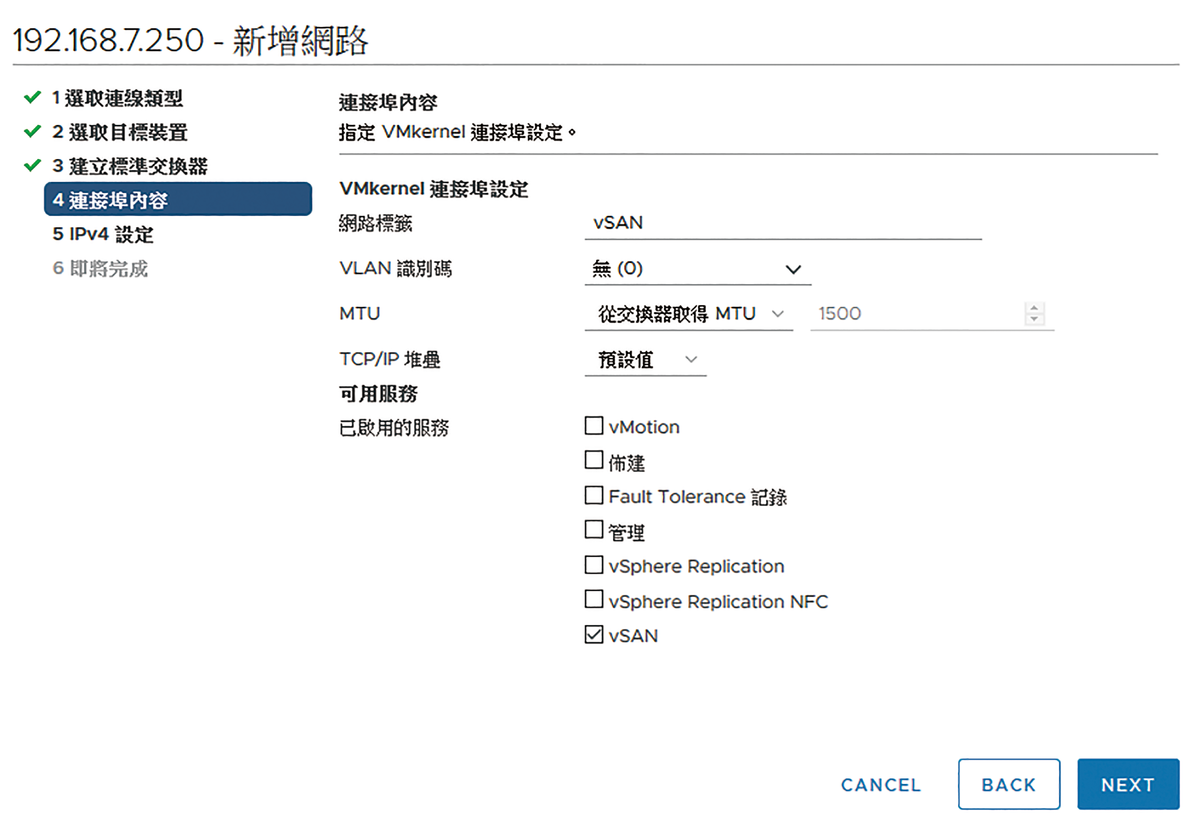Click the 可用服務 heading
Image resolution: width=1194 pixels, height=824 pixels.
click(x=378, y=394)
